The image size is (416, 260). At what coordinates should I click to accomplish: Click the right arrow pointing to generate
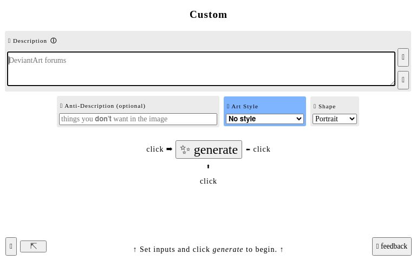tap(169, 149)
